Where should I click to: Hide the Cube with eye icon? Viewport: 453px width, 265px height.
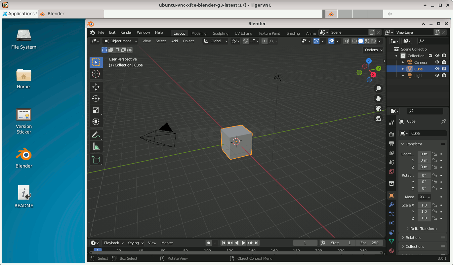click(x=437, y=69)
